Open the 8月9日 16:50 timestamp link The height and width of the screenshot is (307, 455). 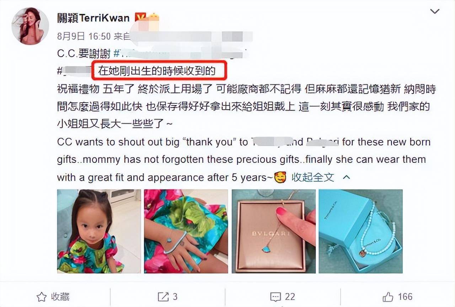coord(83,36)
